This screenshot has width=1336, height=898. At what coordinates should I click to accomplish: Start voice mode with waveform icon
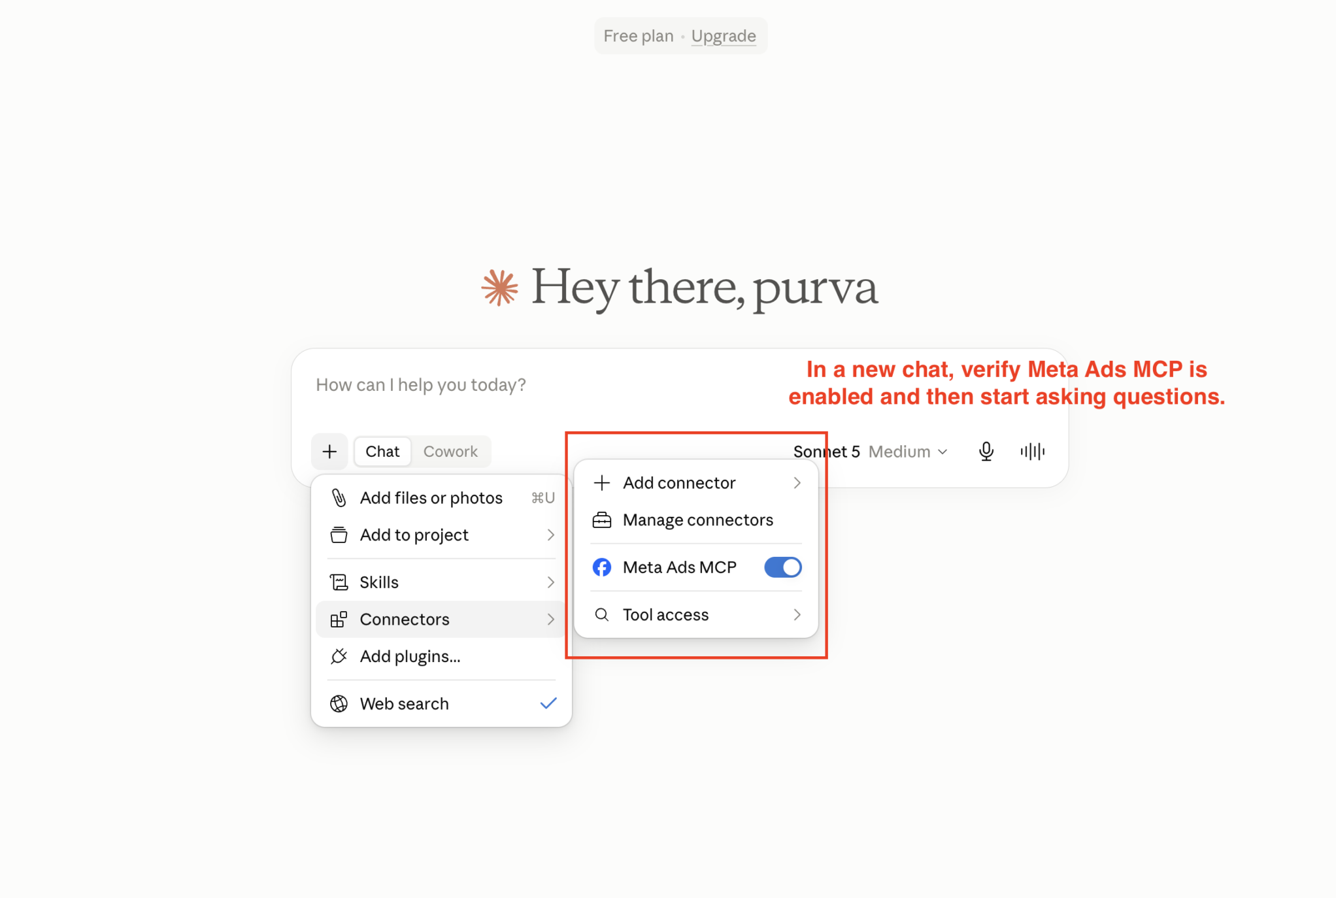pyautogui.click(x=1032, y=451)
